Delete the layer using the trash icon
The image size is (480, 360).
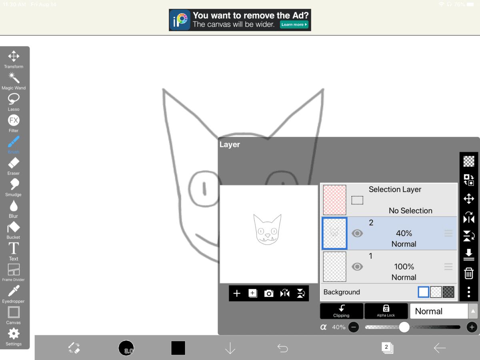468,274
